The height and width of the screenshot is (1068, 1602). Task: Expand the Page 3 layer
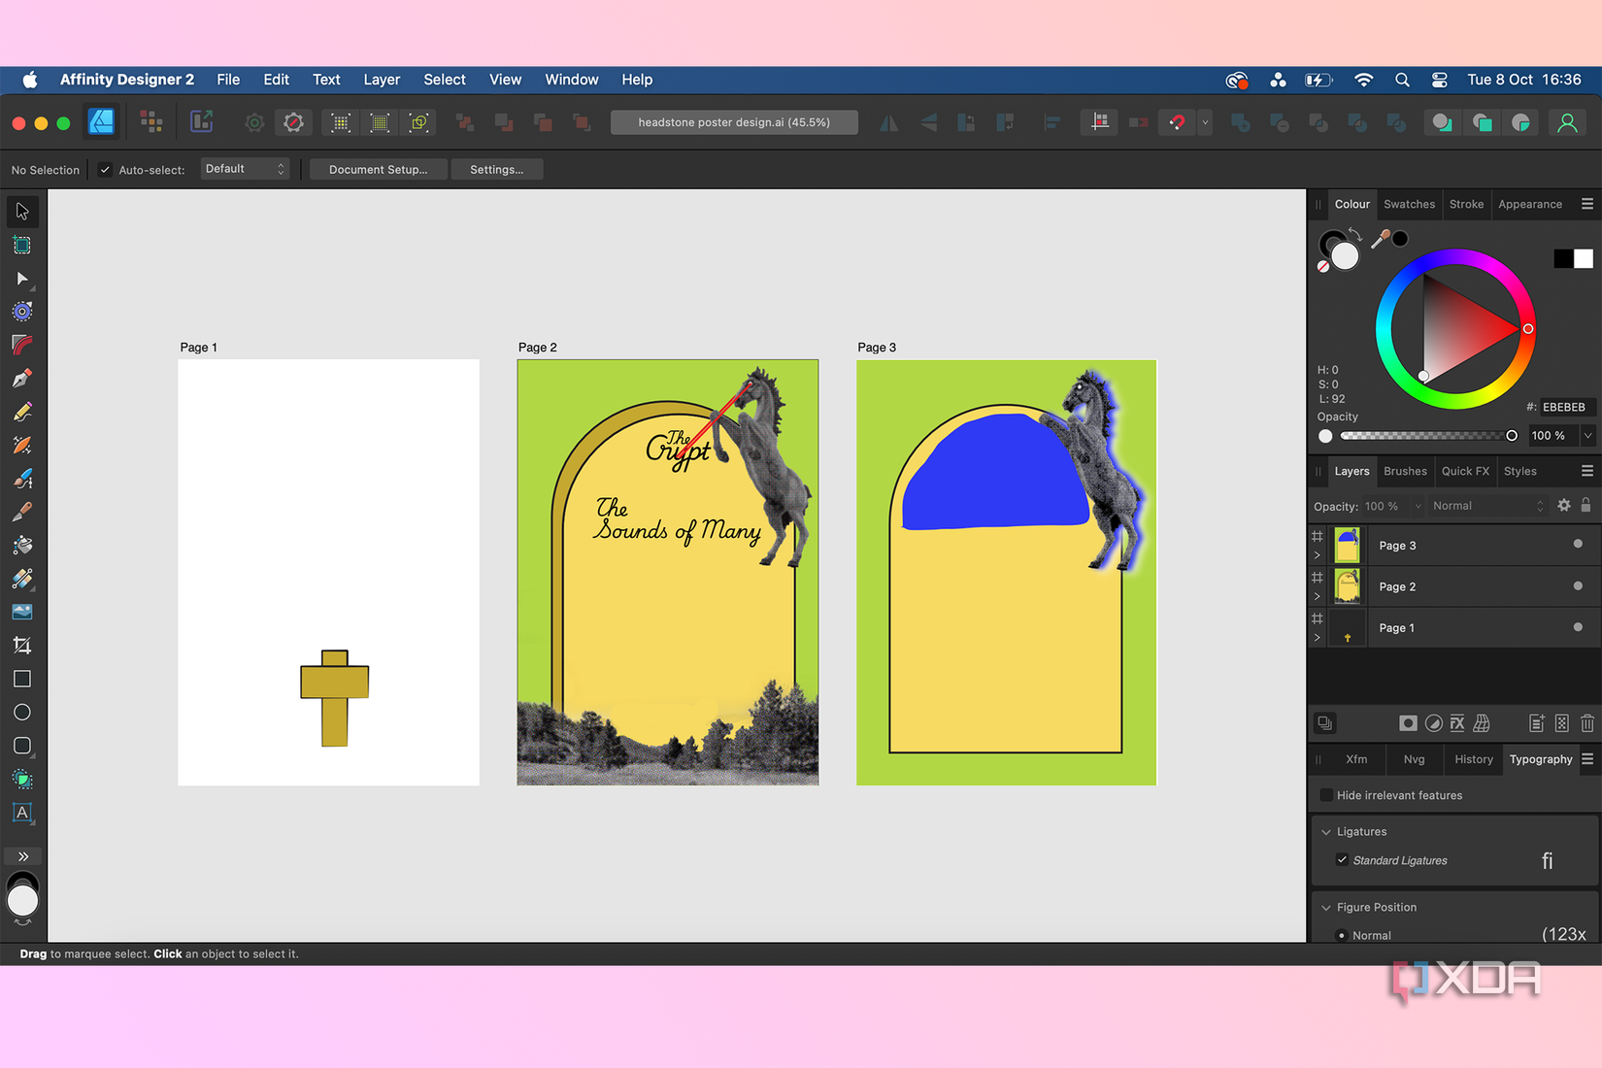[x=1318, y=554]
